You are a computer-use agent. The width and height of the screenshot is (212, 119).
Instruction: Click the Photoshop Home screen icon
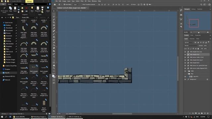[55, 4]
